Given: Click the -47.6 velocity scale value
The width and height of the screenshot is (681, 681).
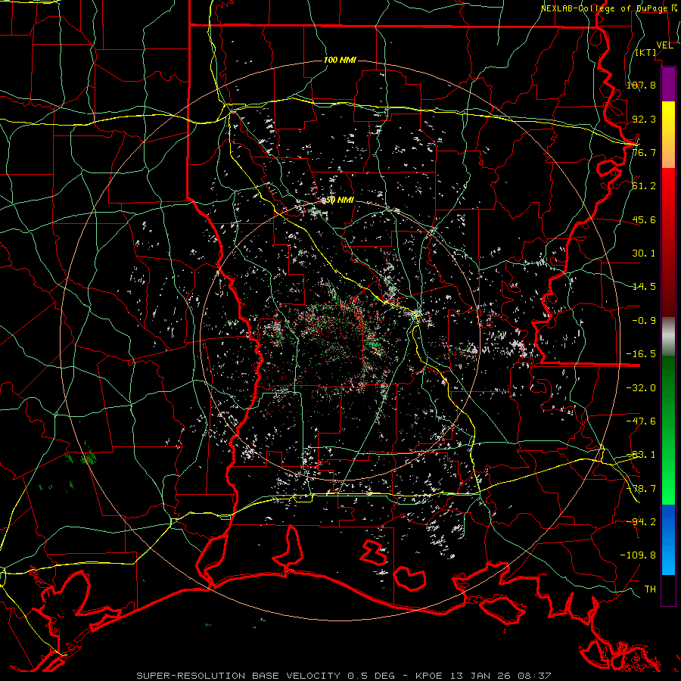Looking at the screenshot, I should 641,421.
